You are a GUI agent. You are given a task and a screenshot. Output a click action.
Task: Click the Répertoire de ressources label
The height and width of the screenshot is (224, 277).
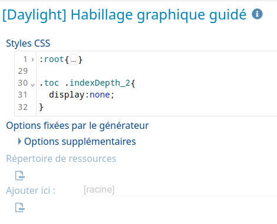click(x=61, y=158)
